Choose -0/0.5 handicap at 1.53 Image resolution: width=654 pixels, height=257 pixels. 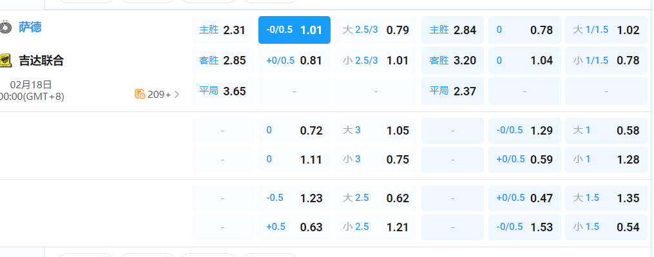[x=524, y=227]
